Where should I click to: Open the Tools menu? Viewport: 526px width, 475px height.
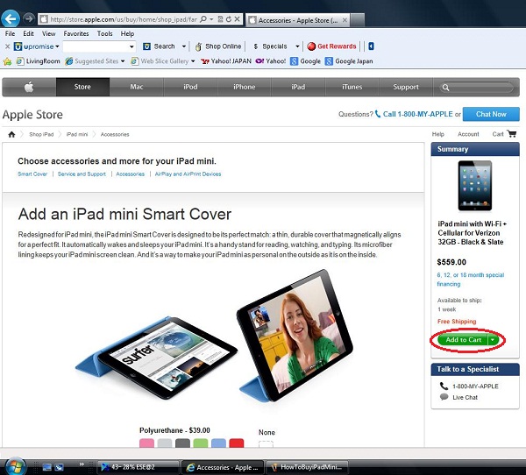coord(104,33)
